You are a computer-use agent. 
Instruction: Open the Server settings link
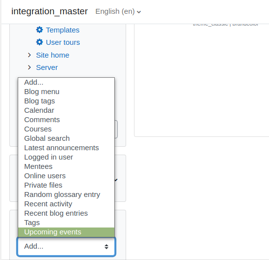pos(47,67)
